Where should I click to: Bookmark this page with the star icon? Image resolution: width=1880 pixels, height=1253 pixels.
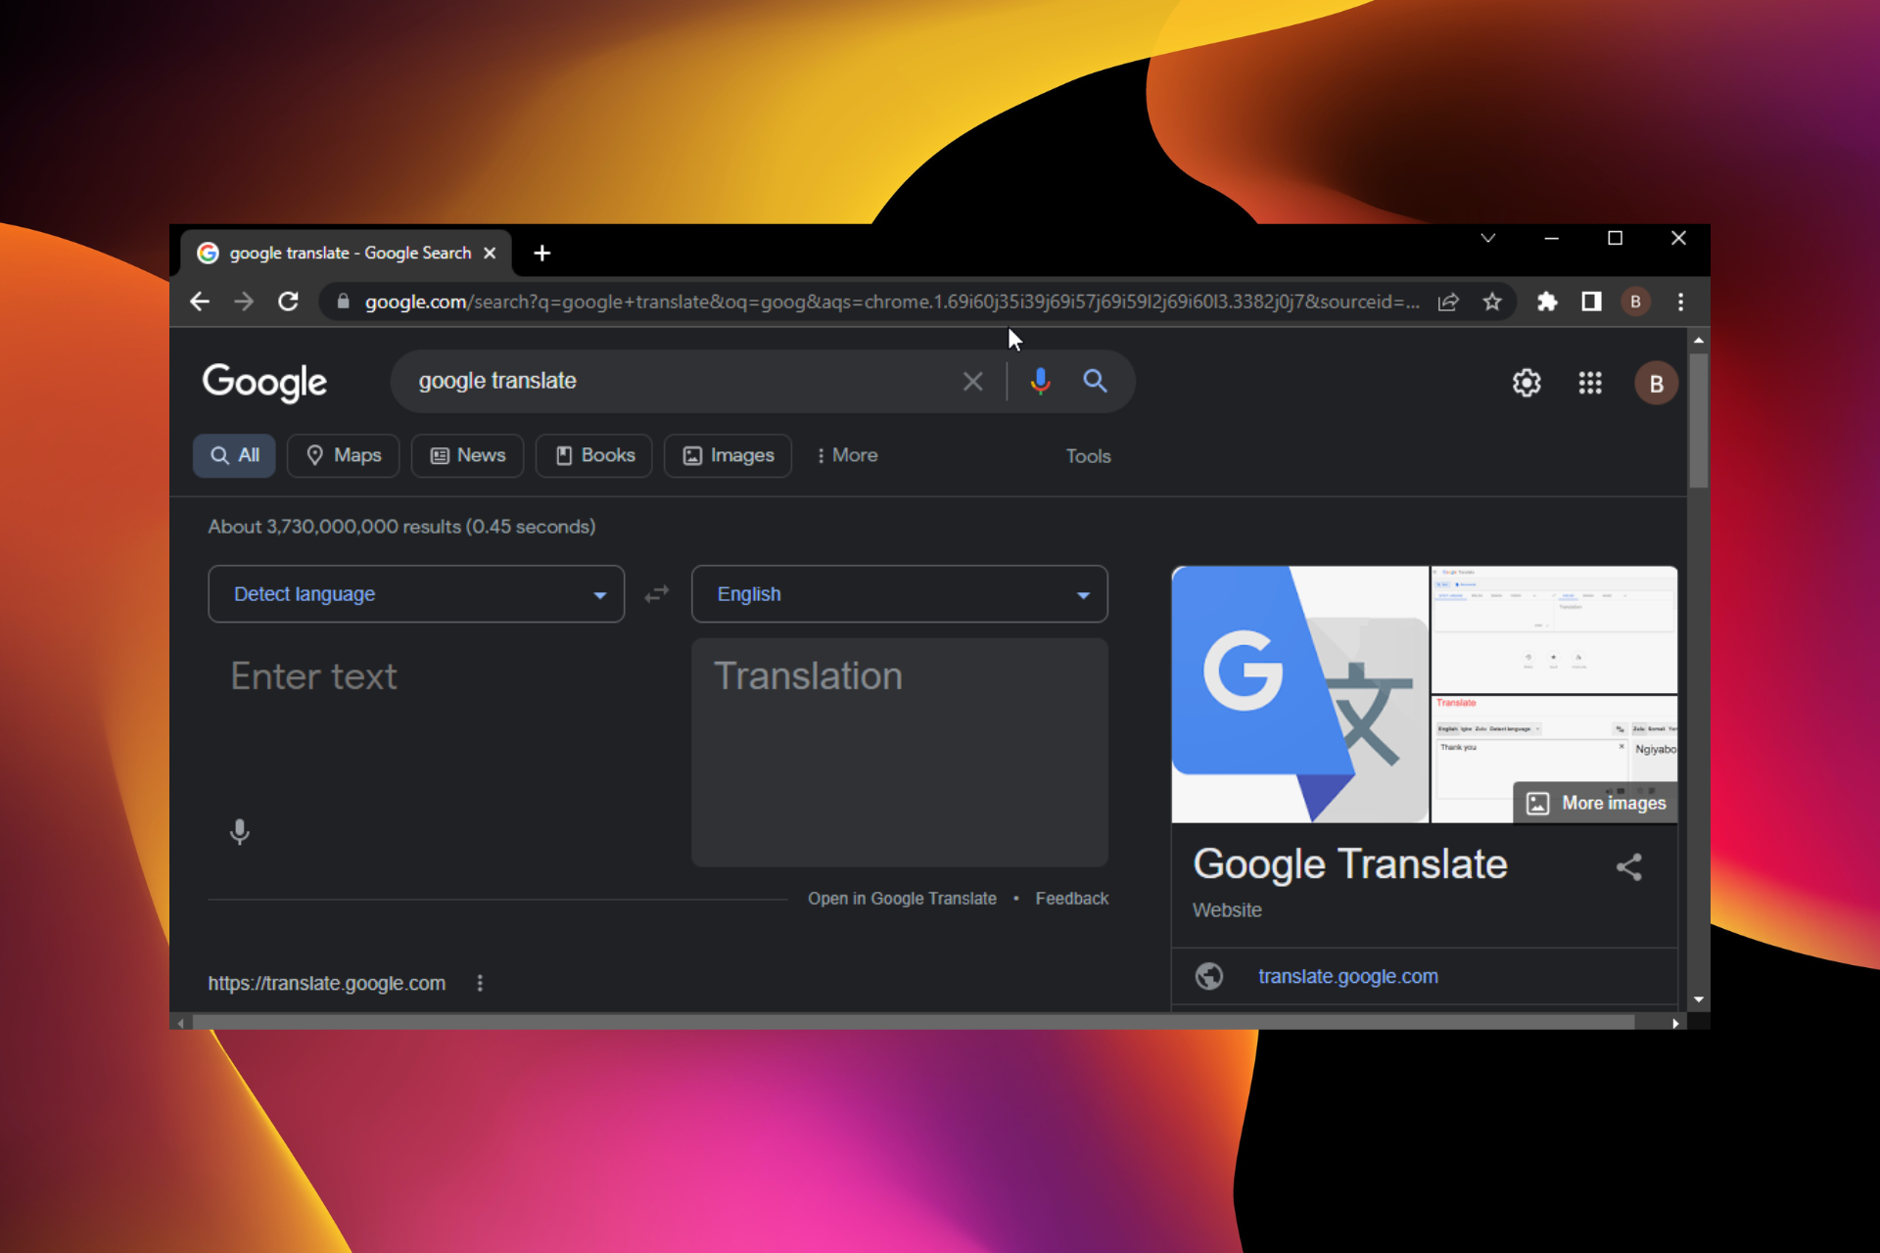click(x=1492, y=302)
